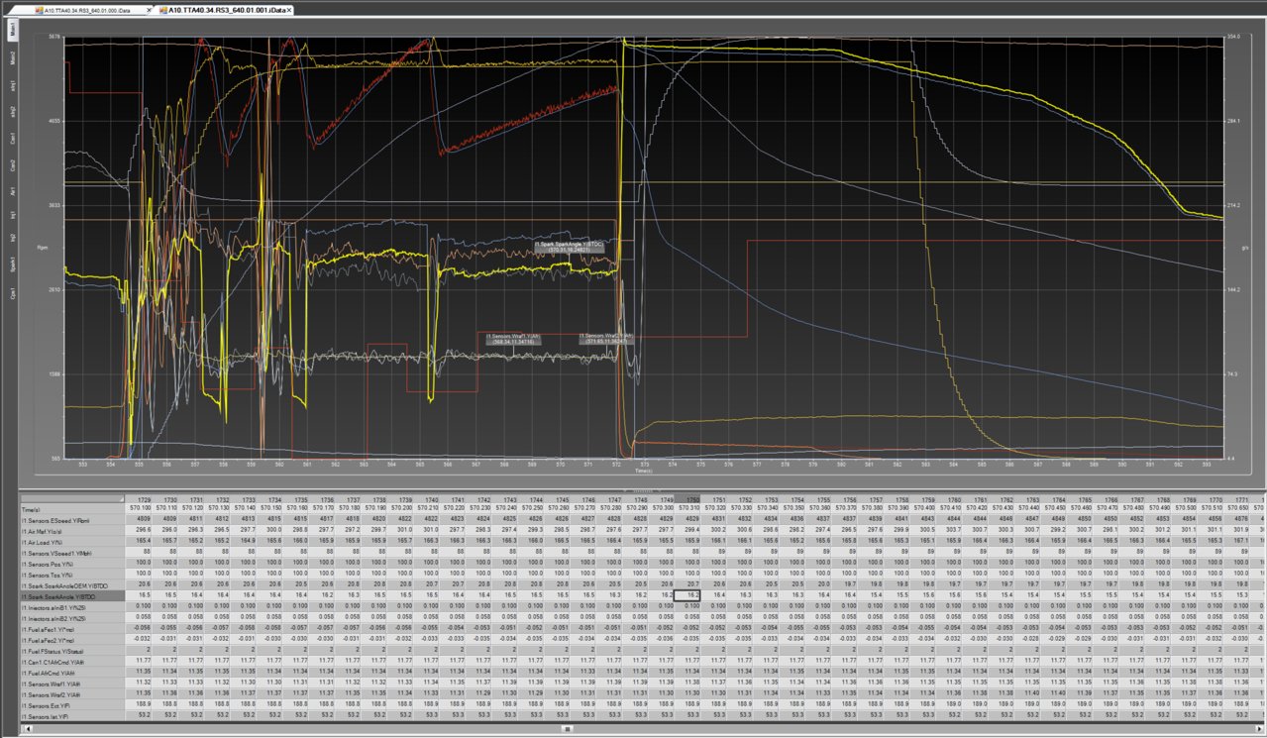Open the Spark1 vertical chart tab
Screen dimensions: 1267x738
tap(13, 264)
